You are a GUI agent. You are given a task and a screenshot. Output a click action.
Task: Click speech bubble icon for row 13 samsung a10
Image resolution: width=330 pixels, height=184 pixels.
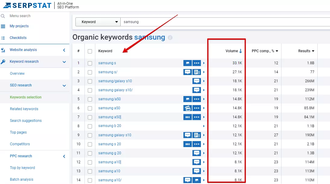pyautogui.click(x=197, y=171)
